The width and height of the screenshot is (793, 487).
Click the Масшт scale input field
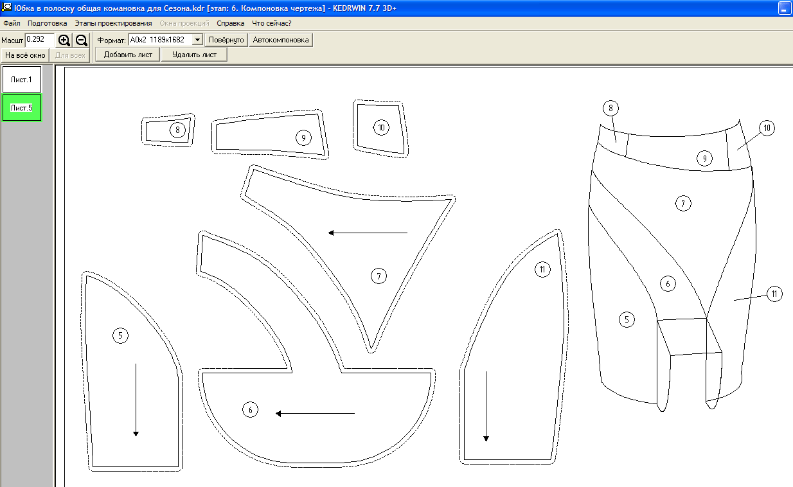pos(39,40)
